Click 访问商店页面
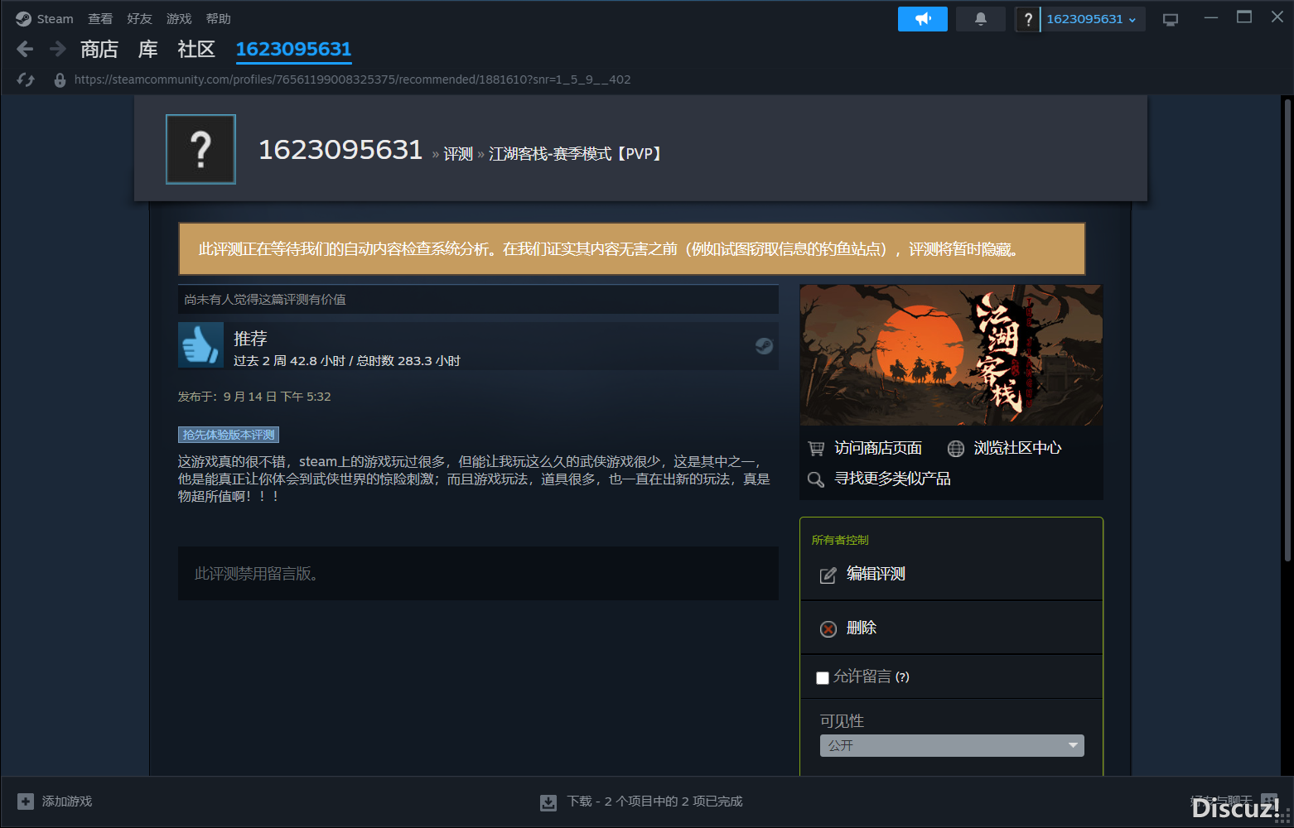 [878, 448]
